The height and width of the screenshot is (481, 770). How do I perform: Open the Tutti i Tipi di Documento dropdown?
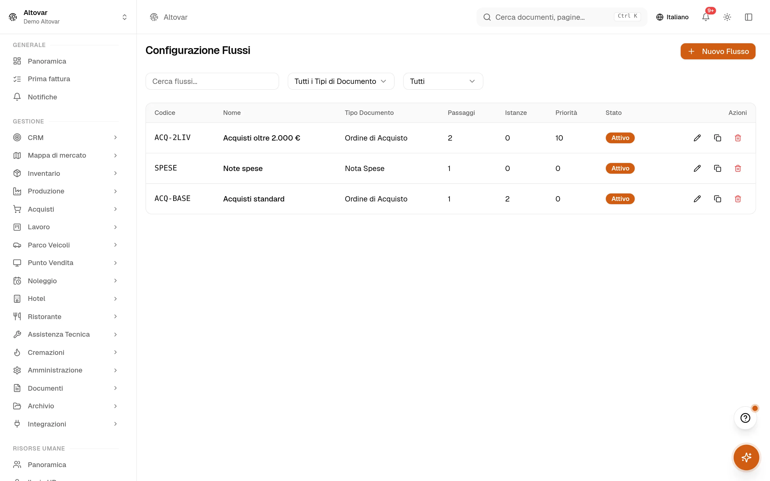coord(341,82)
